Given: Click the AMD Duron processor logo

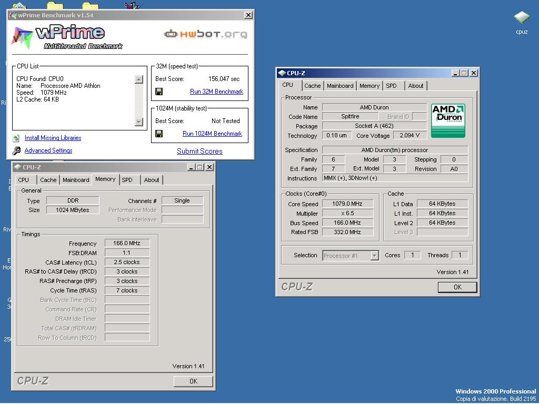Looking at the screenshot, I should [x=448, y=120].
